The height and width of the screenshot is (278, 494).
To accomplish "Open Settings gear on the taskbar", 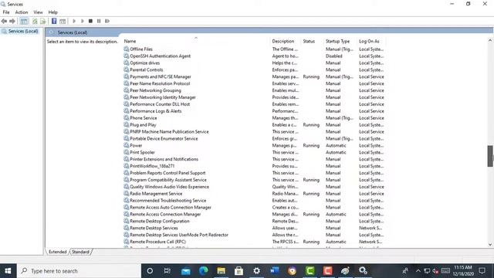I will click(257, 271).
